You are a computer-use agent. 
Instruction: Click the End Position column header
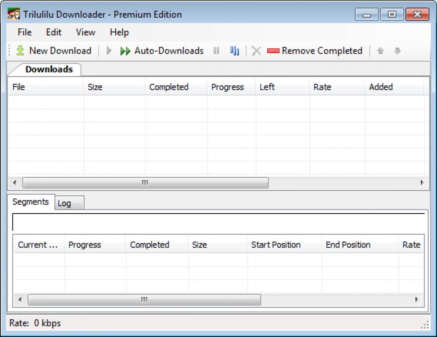[360, 245]
